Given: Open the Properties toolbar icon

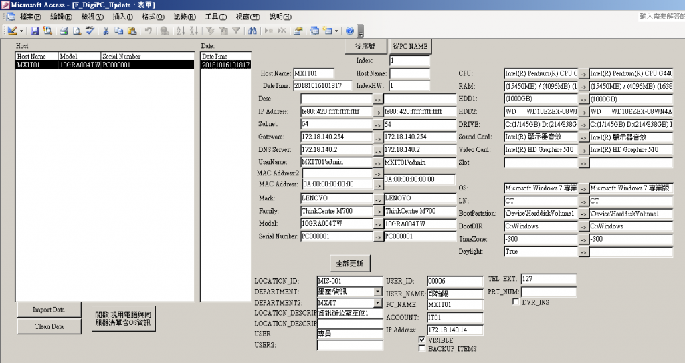Looking at the screenshot, I should click(x=298, y=31).
